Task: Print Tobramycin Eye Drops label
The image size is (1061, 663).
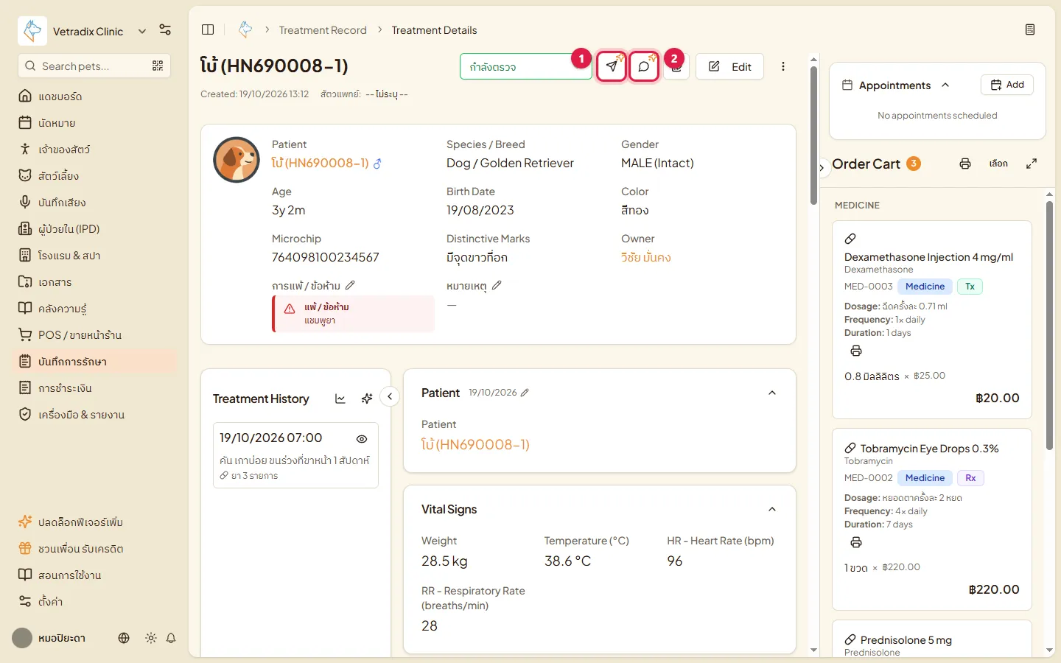Action: [x=856, y=542]
